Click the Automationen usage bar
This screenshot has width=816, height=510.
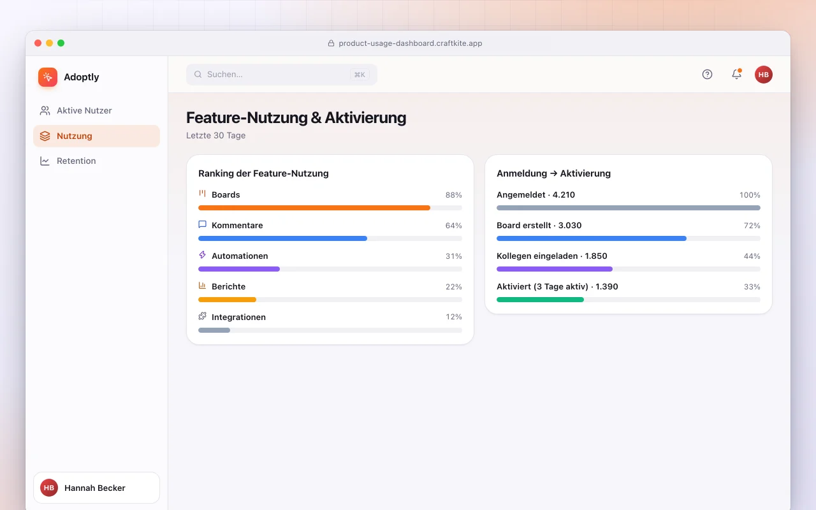330,269
